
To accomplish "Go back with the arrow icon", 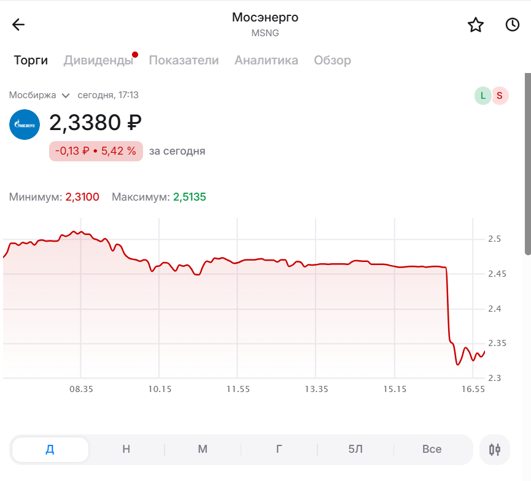I will tap(18, 25).
